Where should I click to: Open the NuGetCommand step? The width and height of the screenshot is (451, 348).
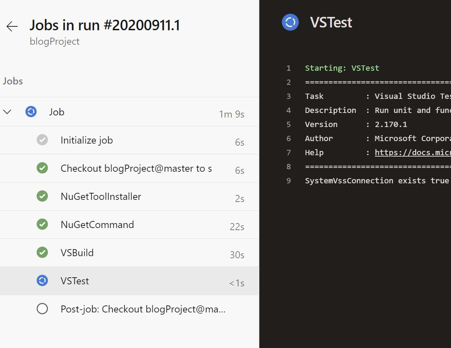[x=129, y=224]
